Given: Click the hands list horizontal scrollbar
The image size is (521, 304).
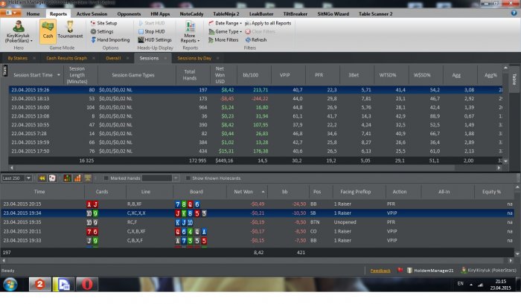Looking at the screenshot, I should point(258,261).
